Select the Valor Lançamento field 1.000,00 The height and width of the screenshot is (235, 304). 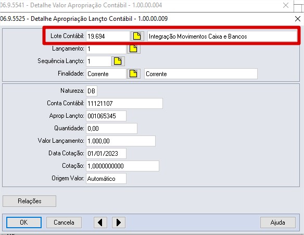[121, 141]
